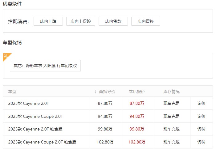
Task: Click the 本店报价 column header
Action: [x=137, y=92]
